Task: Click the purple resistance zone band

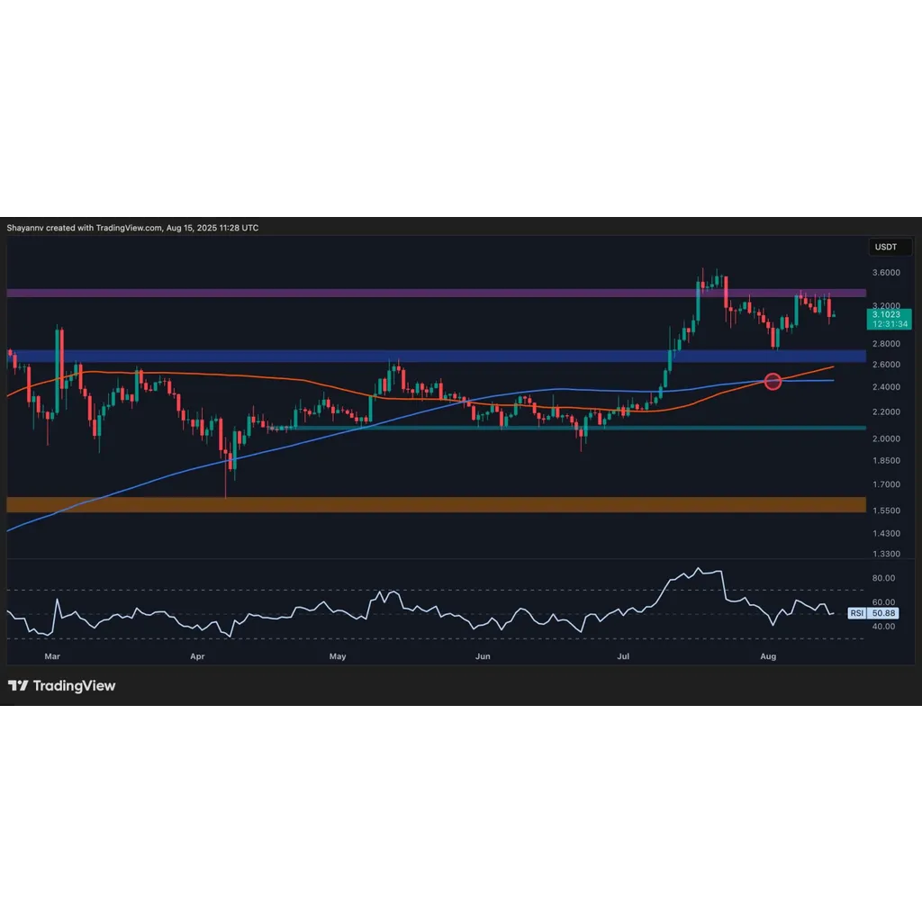Action: click(x=437, y=293)
